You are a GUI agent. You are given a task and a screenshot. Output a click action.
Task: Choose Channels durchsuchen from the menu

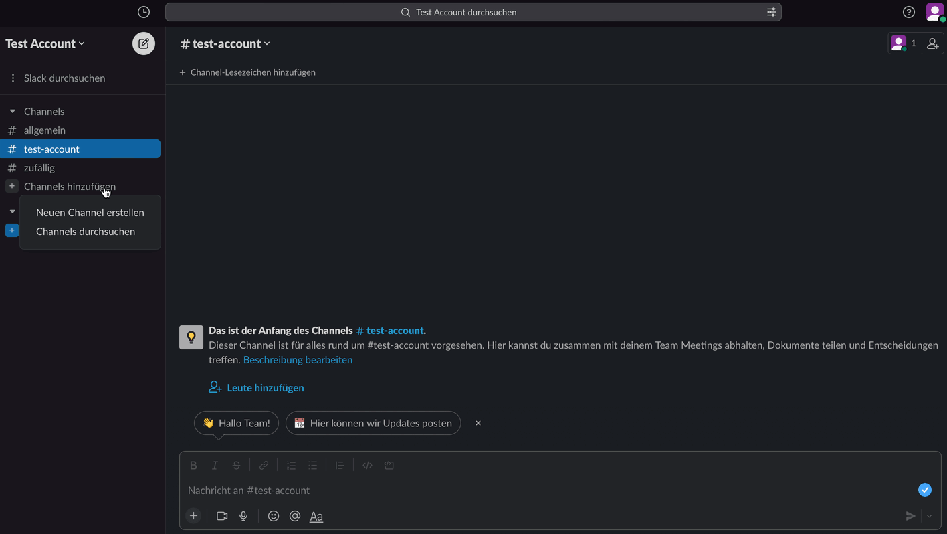point(86,232)
